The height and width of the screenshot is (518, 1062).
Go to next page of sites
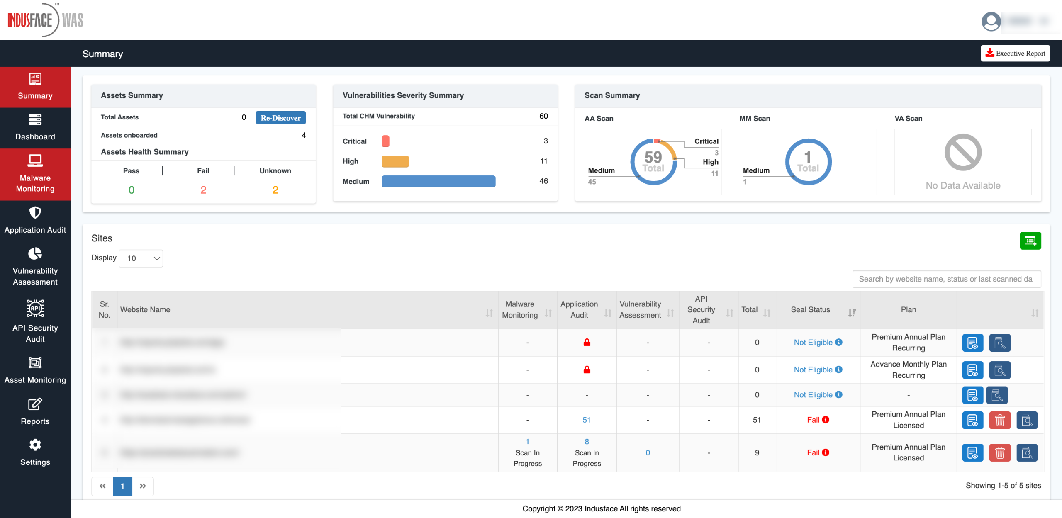tap(143, 486)
